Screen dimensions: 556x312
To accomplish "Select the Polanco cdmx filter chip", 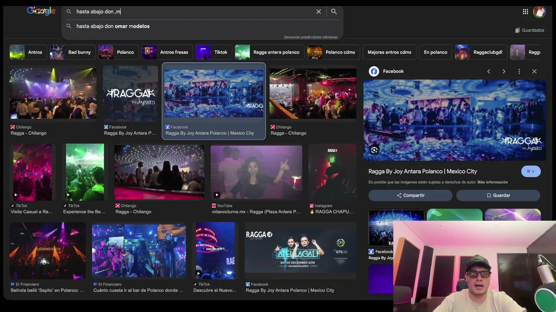I will [x=333, y=52].
